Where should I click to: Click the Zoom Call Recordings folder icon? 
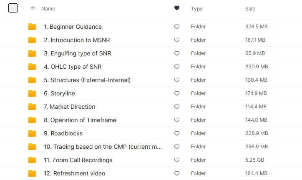point(32,160)
